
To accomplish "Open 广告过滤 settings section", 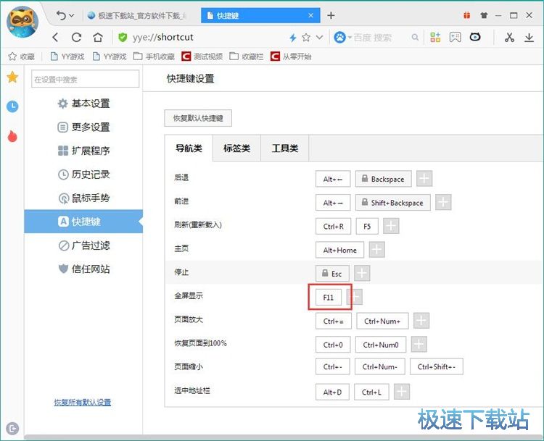I will pyautogui.click(x=83, y=245).
